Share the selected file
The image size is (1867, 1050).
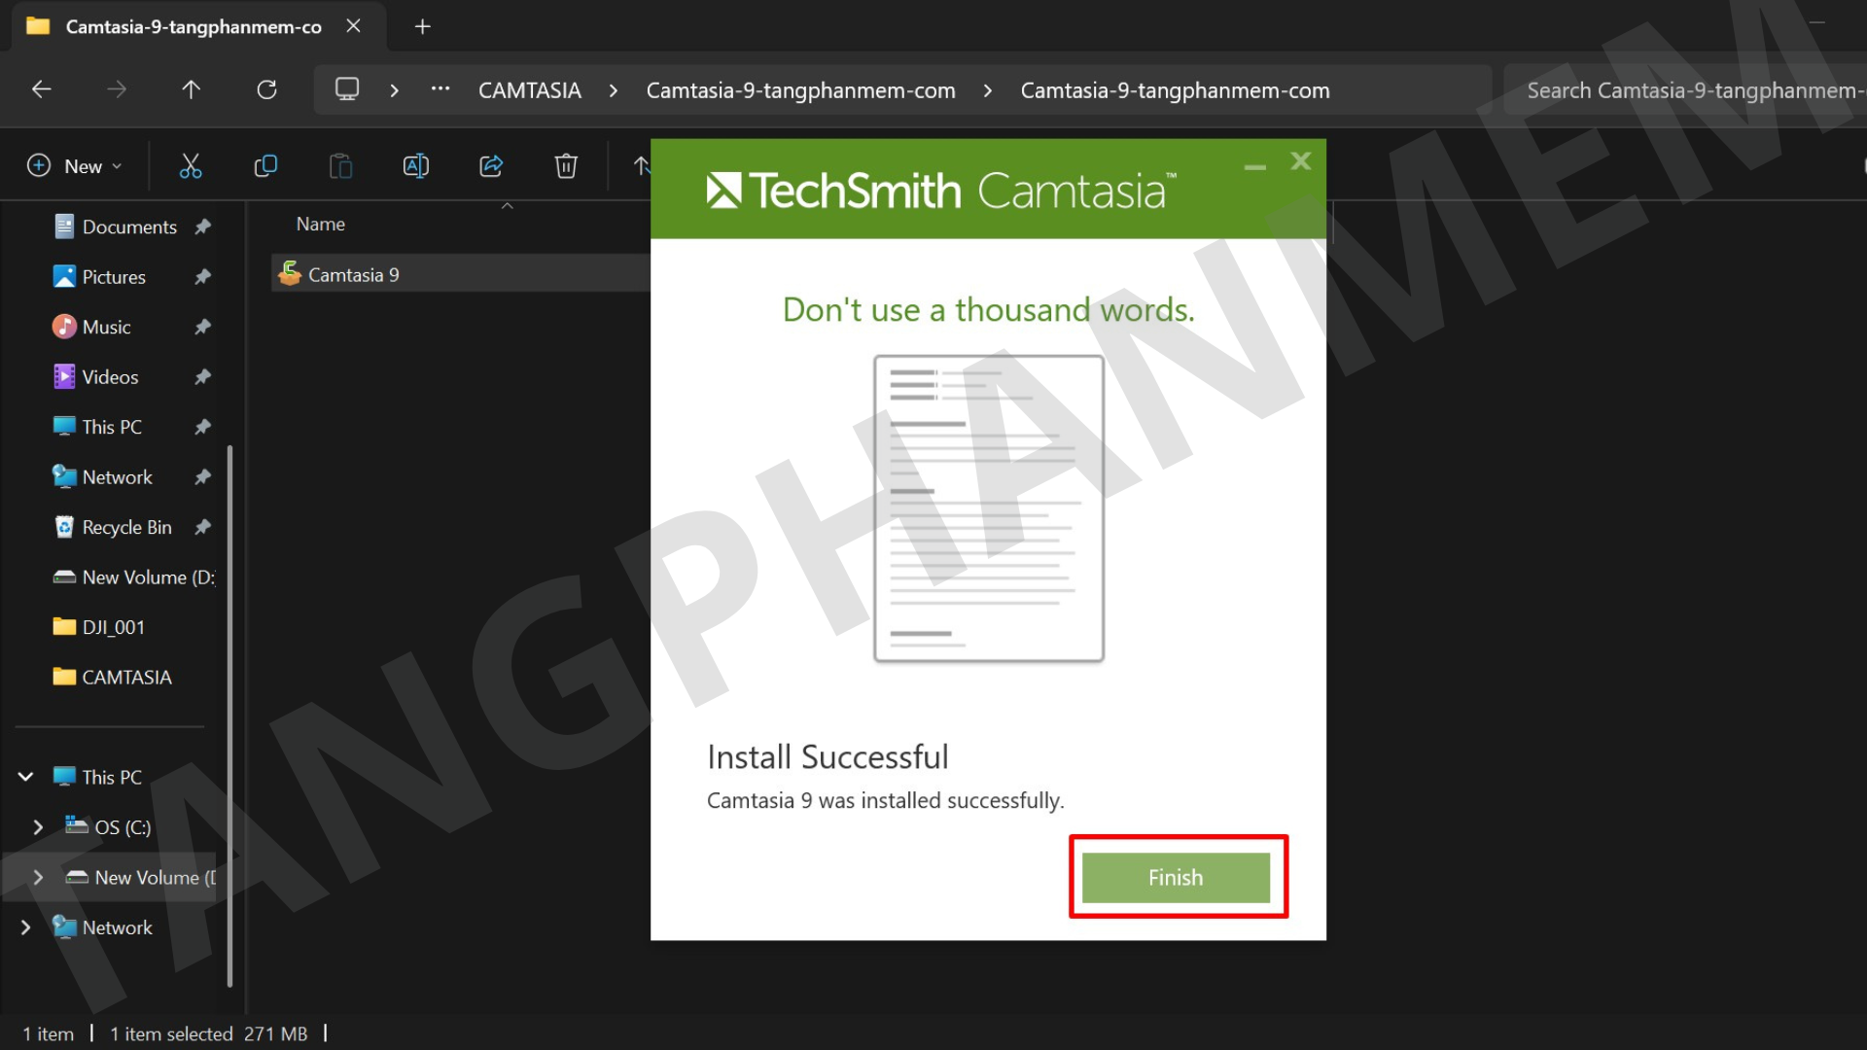491,166
